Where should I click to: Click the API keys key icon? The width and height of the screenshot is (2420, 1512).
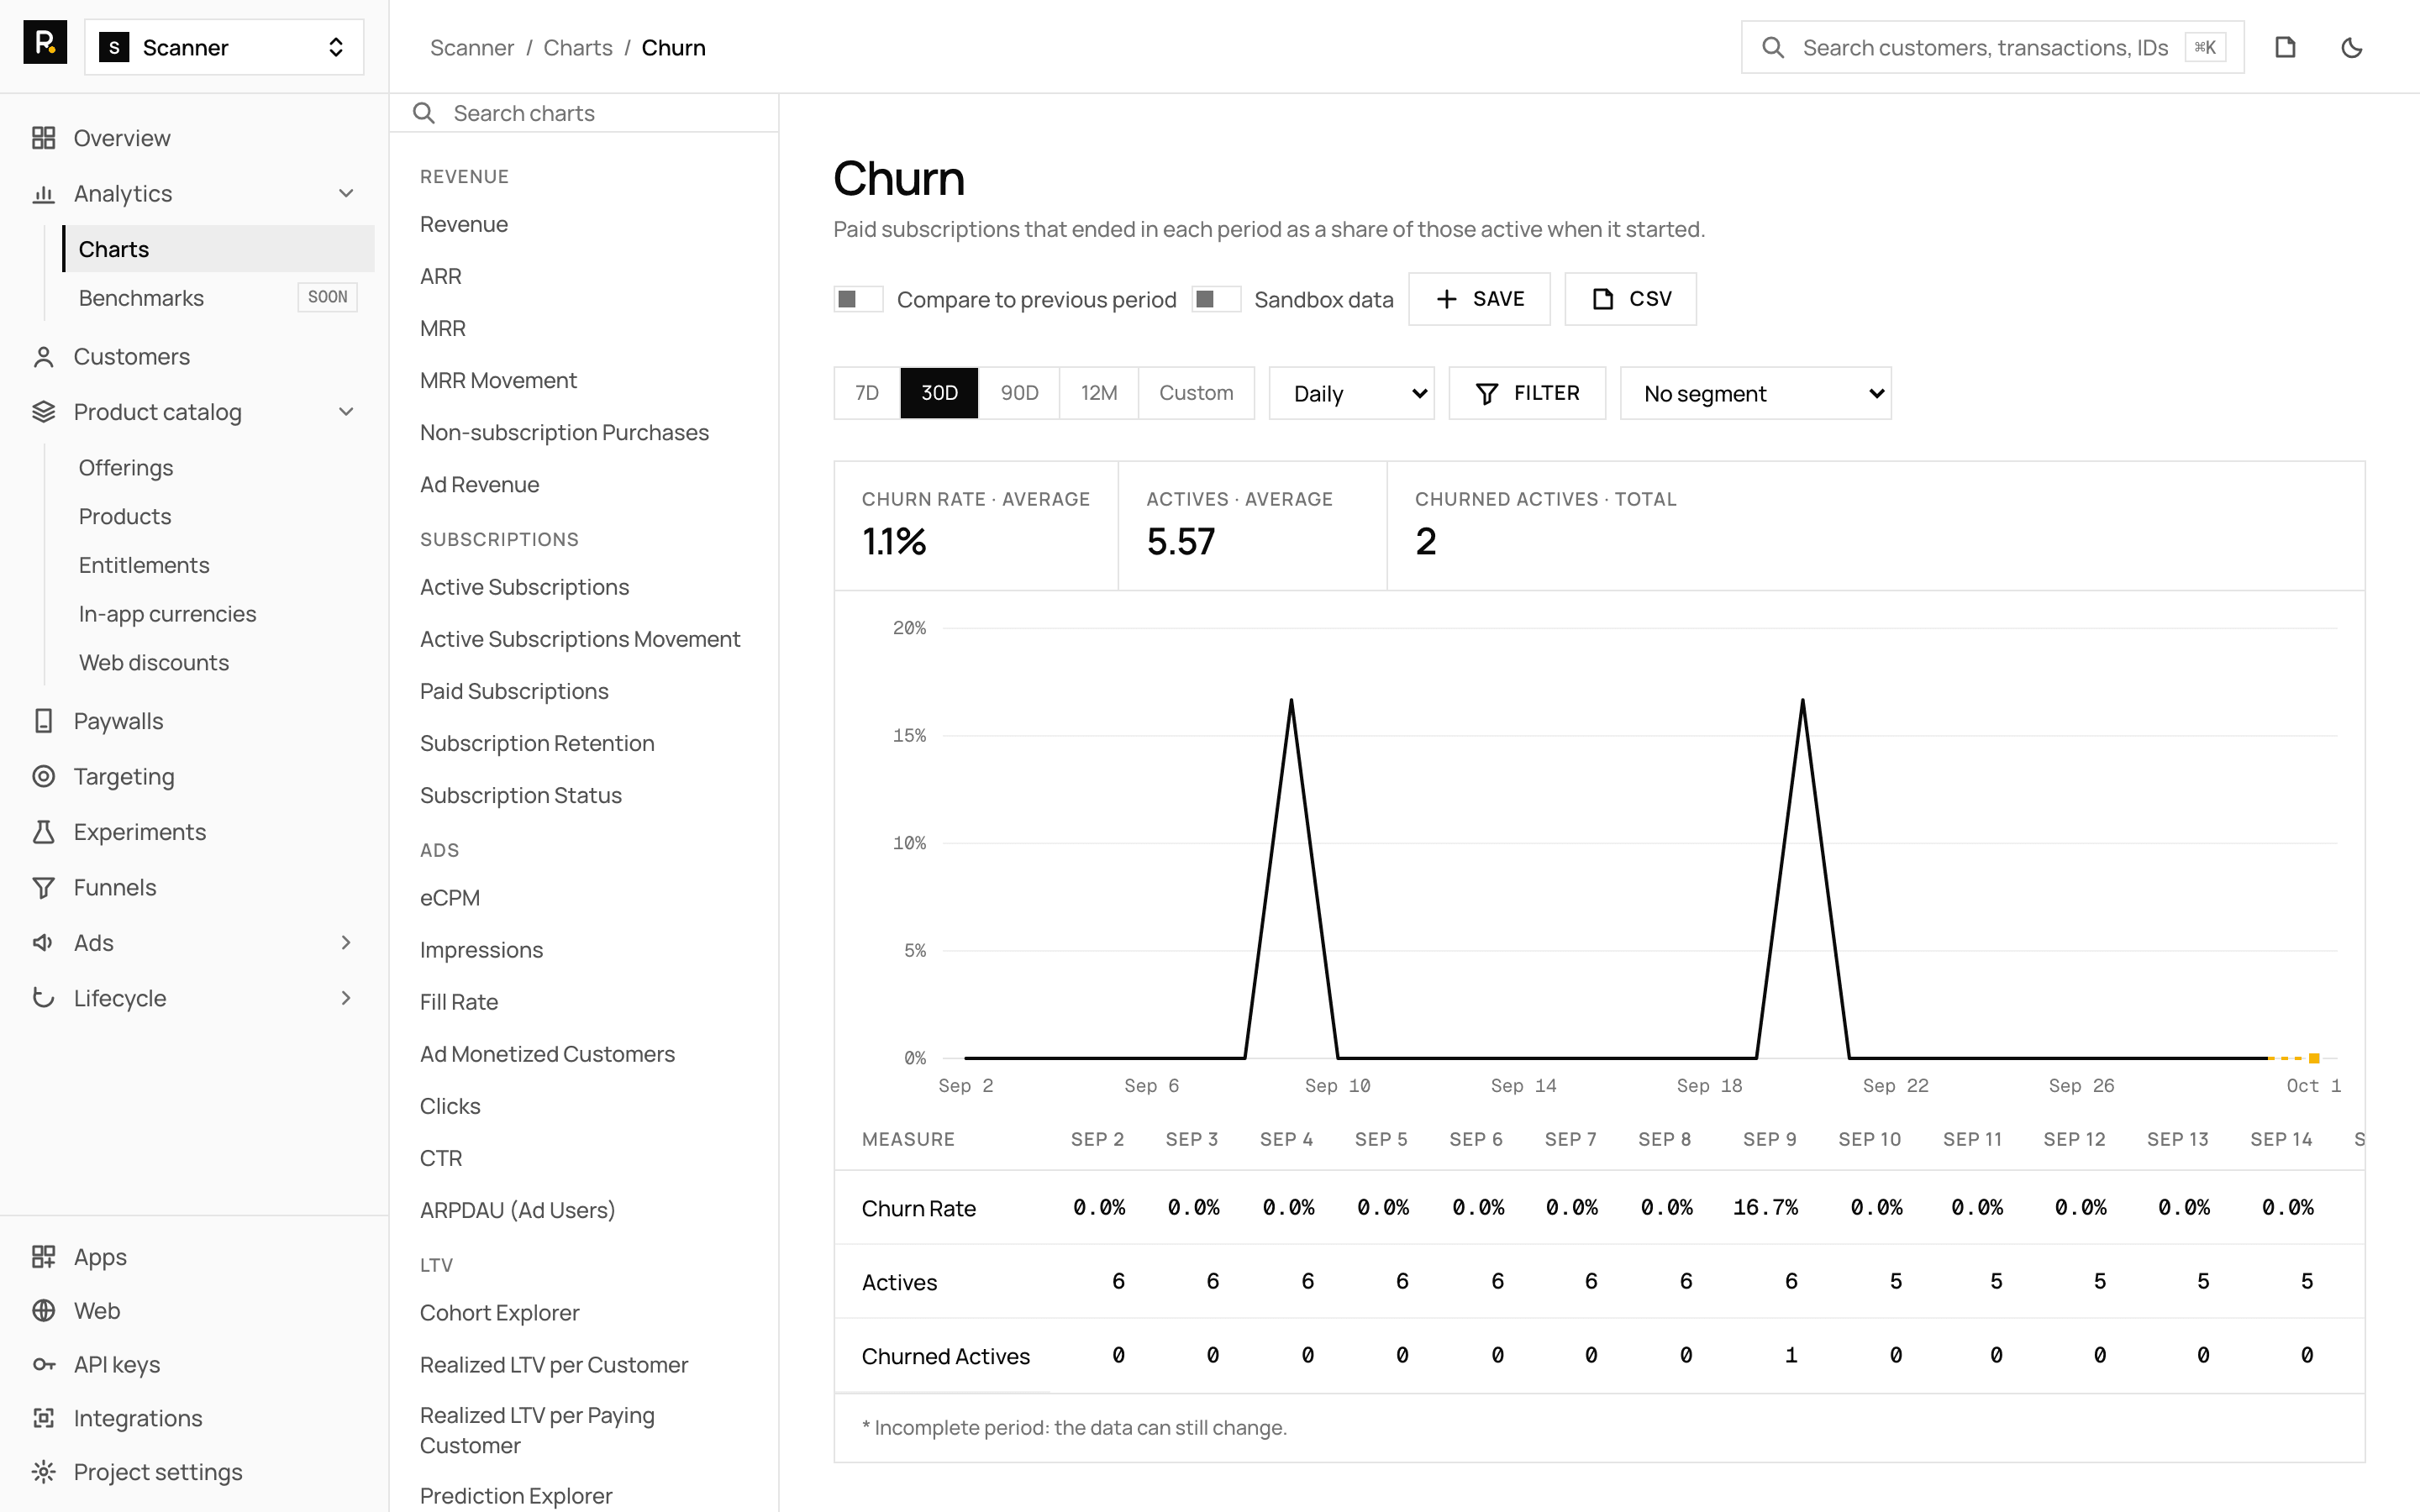click(x=43, y=1365)
